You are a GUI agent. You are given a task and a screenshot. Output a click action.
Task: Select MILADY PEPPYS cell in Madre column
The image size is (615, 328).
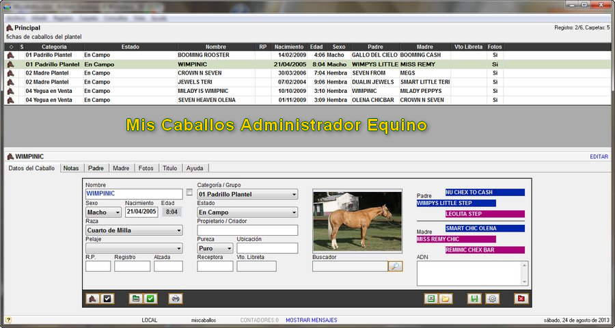[x=425, y=91]
